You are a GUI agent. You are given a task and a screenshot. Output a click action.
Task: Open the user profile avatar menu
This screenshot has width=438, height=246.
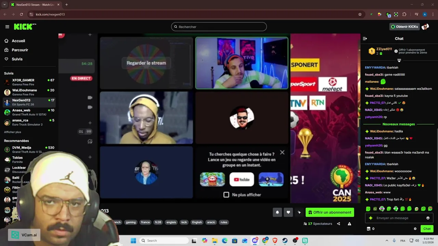click(x=425, y=27)
